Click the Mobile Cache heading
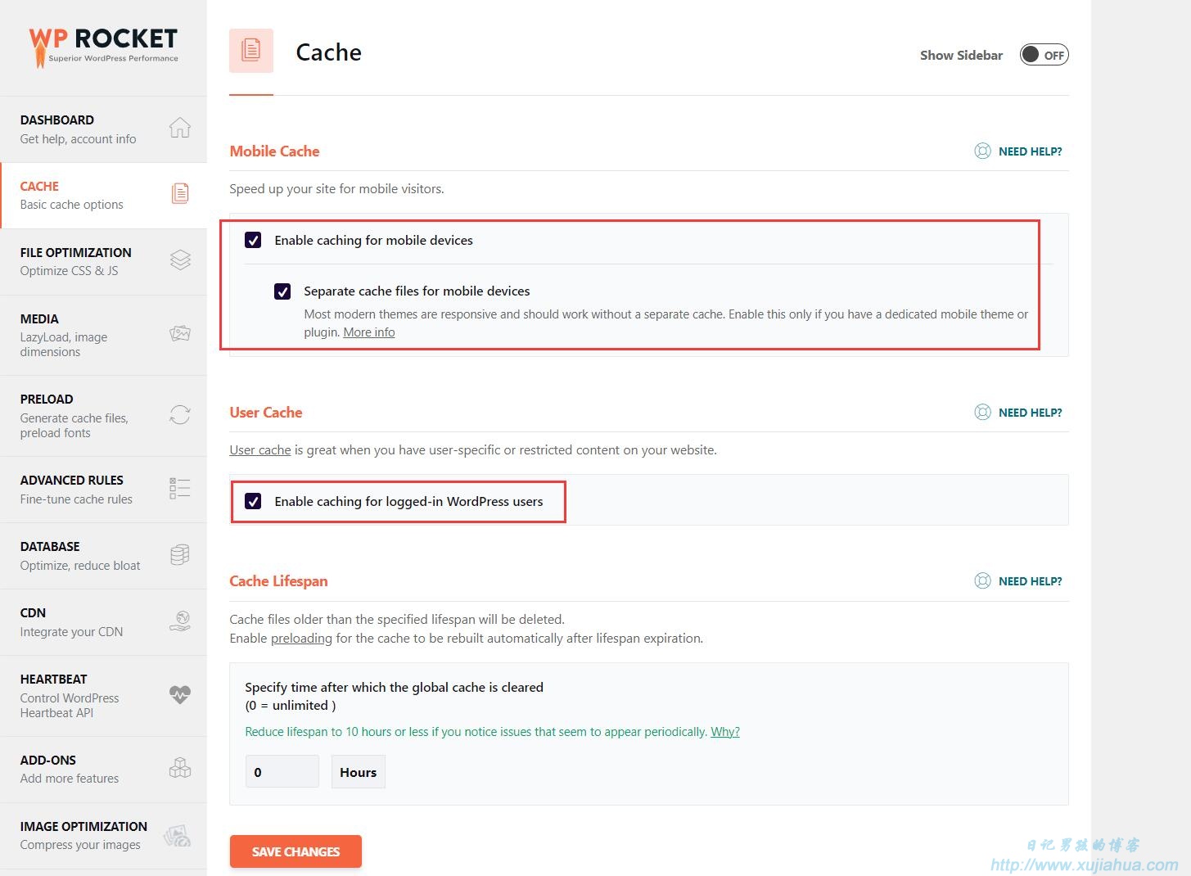 click(x=274, y=151)
